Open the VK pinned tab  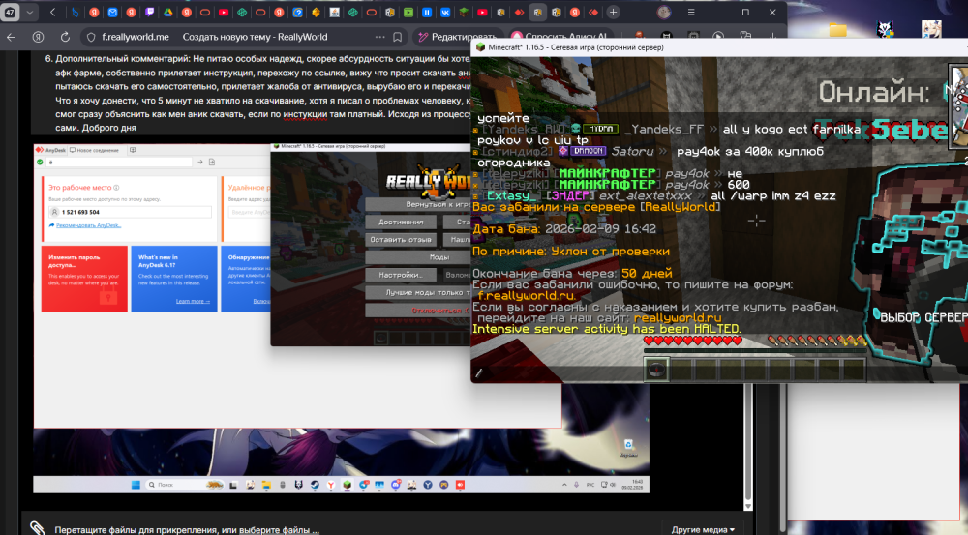click(x=445, y=13)
